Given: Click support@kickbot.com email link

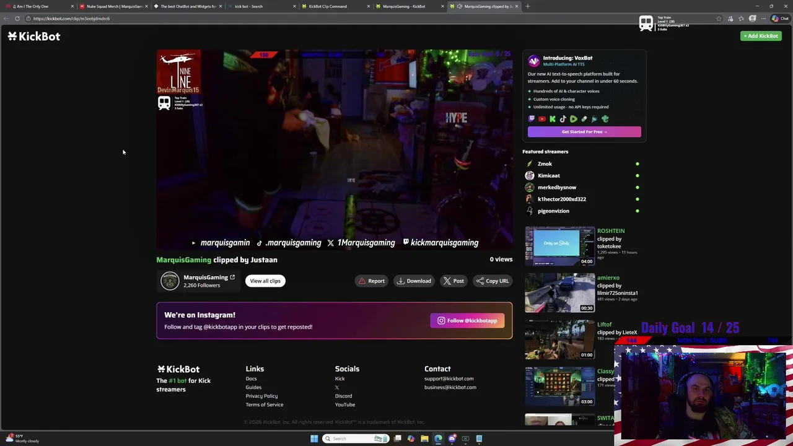Looking at the screenshot, I should [449, 378].
